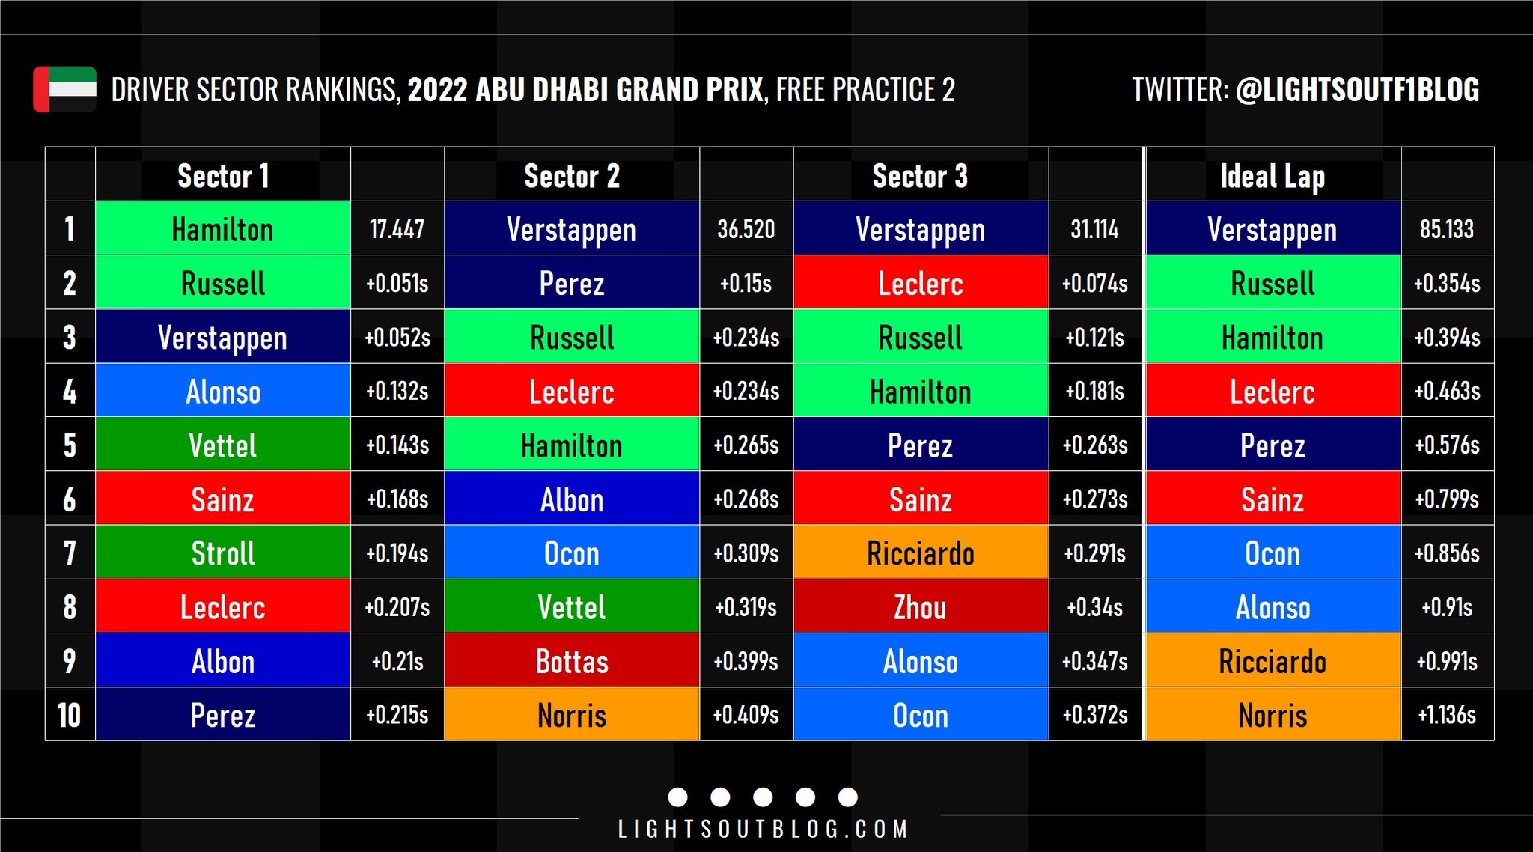Click the Zhou cell in Sector 3
1533x852 pixels.
pyautogui.click(x=921, y=606)
